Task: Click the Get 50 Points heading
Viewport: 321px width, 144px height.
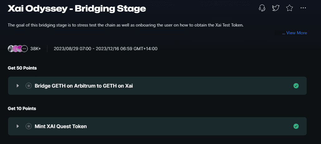Action: pyautogui.click(x=22, y=68)
